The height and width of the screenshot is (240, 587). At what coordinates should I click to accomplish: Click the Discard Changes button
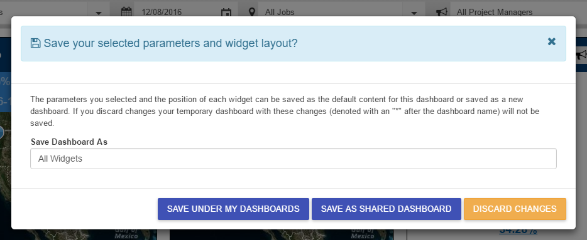click(515, 209)
